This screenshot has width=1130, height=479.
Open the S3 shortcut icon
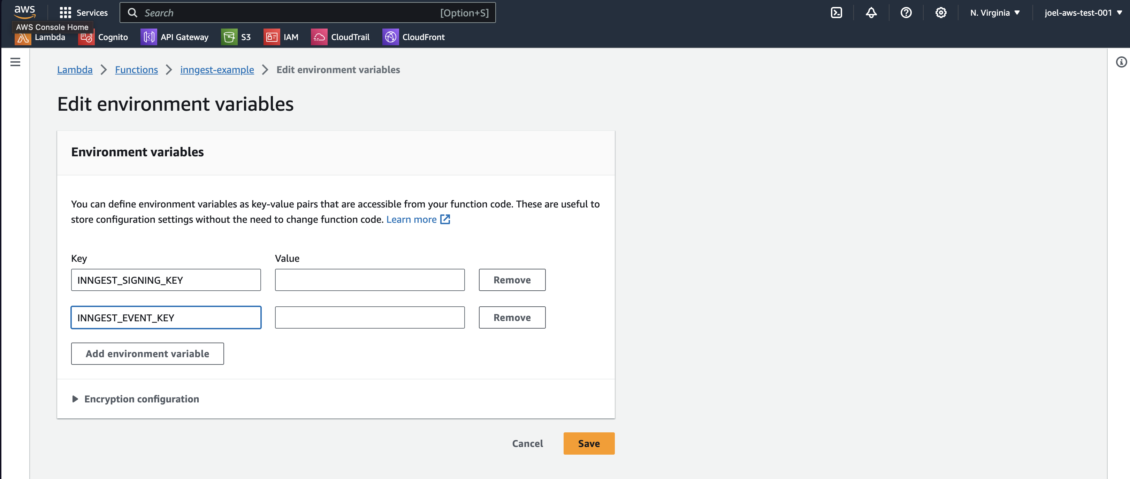[x=229, y=37]
